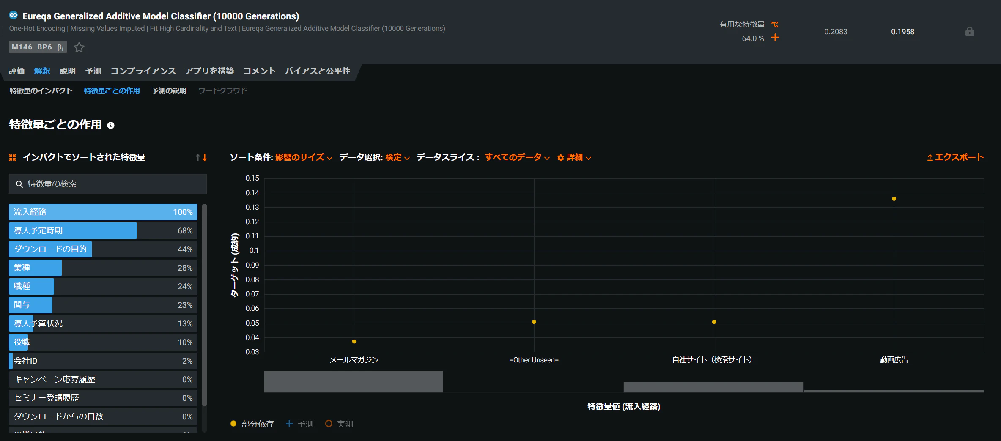Click the エクスポート link

[955, 157]
